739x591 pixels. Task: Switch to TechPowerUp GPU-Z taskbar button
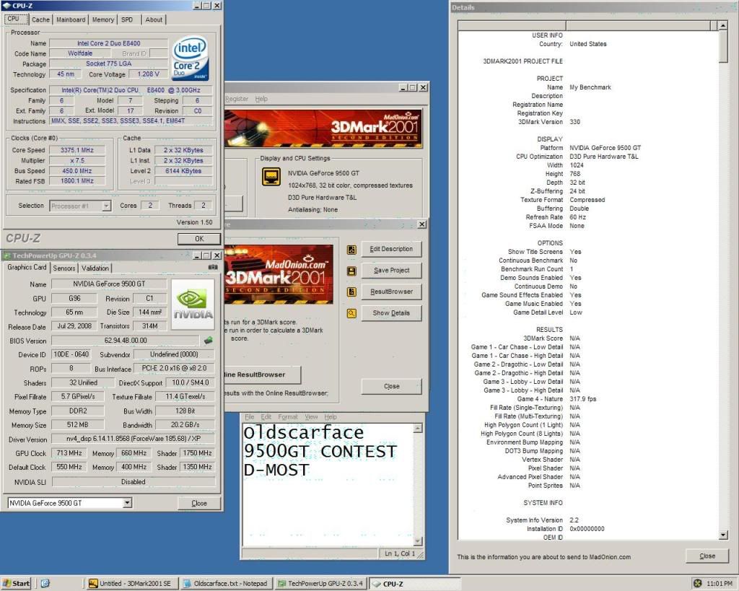[320, 584]
